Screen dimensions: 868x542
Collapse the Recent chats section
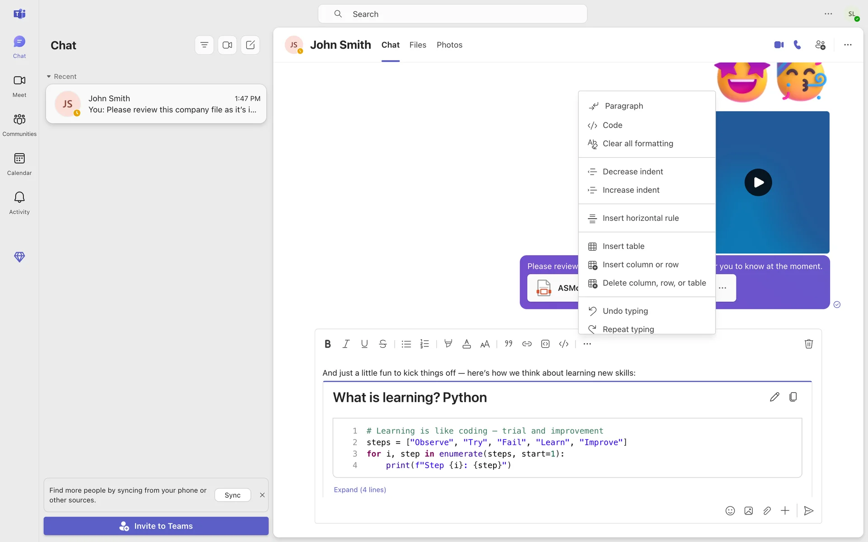click(x=49, y=77)
